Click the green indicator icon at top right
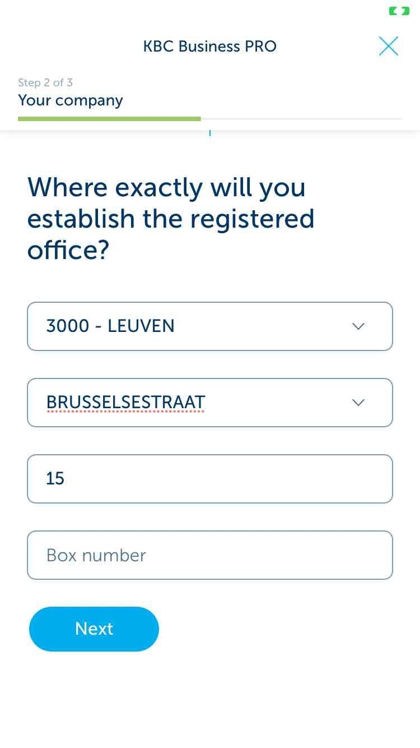Screen dimensions: 420x748 [x=399, y=11]
